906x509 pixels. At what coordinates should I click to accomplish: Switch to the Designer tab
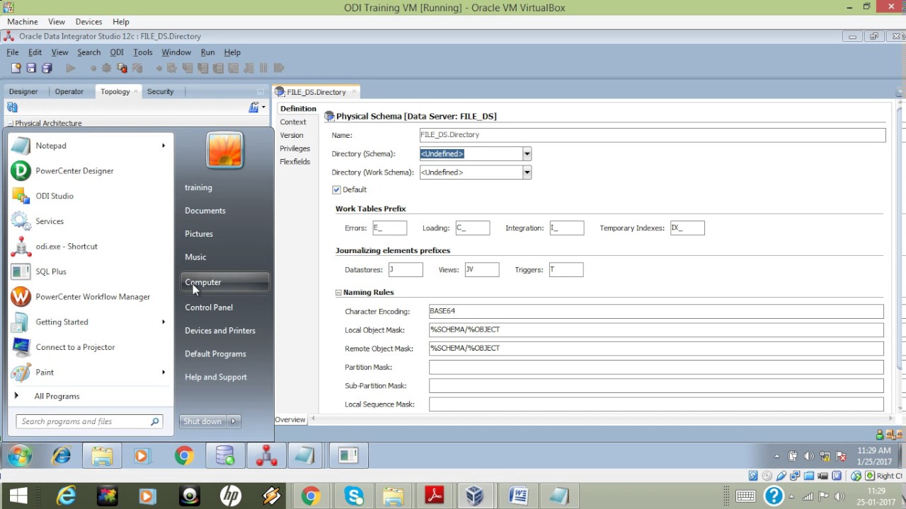tap(23, 91)
